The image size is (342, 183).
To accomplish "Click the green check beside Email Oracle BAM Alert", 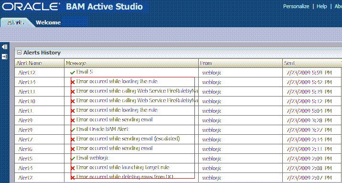I will click(x=73, y=130).
